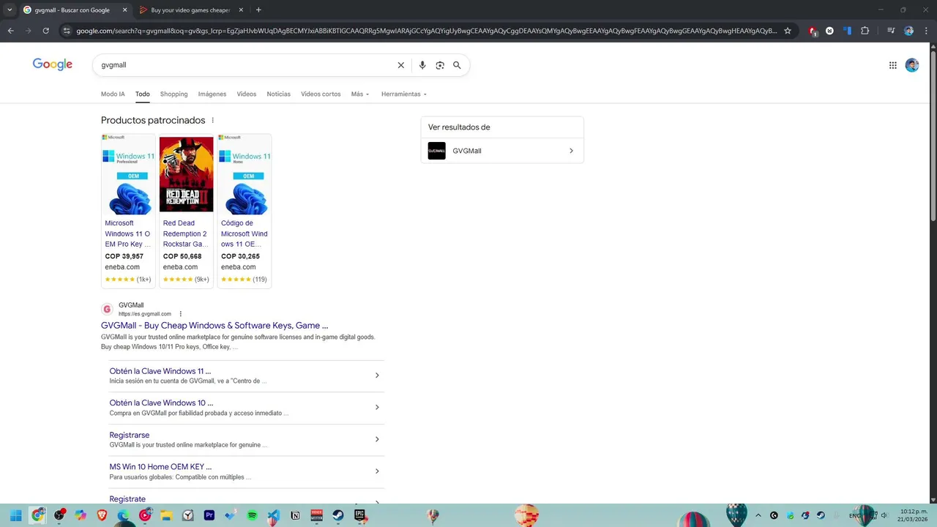Open the Google apps grid icon
This screenshot has width=937, height=527.
892,65
